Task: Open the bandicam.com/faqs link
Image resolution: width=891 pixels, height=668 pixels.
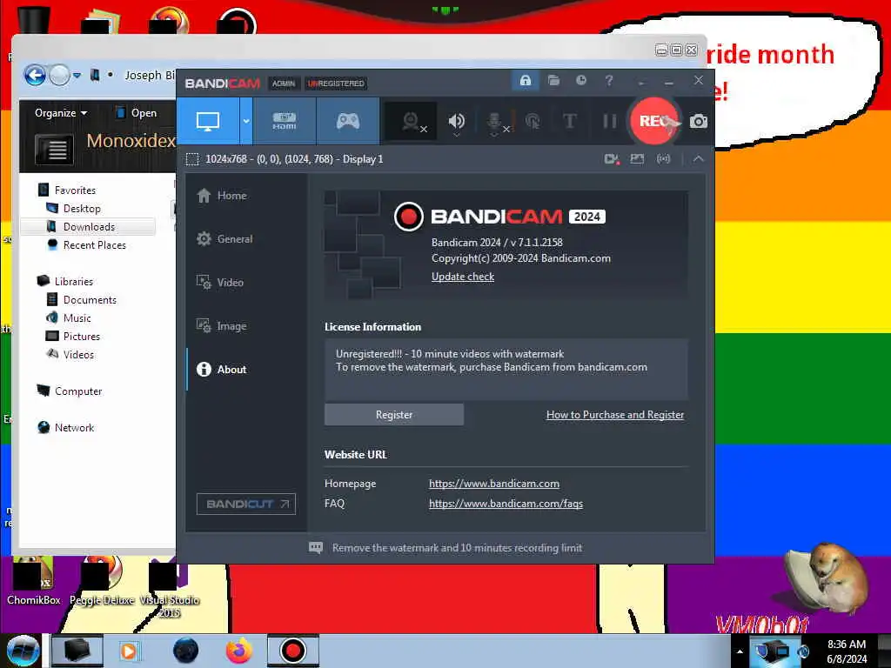Action: pyautogui.click(x=506, y=504)
